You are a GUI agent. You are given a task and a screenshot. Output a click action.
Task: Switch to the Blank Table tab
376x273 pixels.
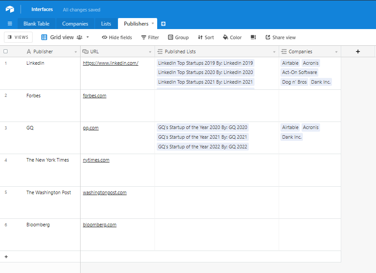[x=37, y=24]
